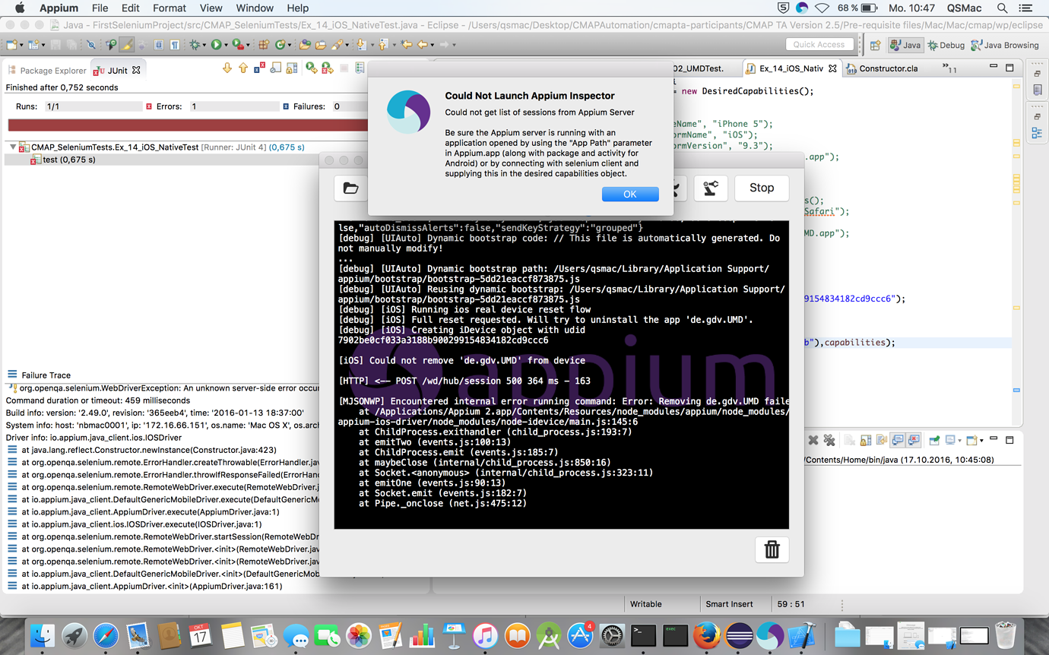This screenshot has height=655, width=1049.
Task: Click Previous Failed Test up arrow in JUnit
Action: tap(243, 68)
